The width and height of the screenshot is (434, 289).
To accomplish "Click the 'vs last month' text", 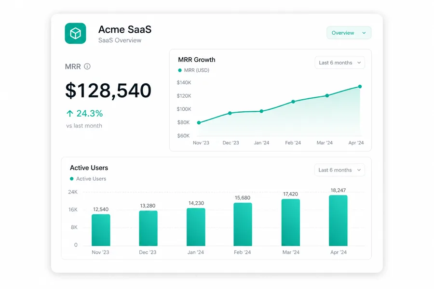I will (x=84, y=126).
